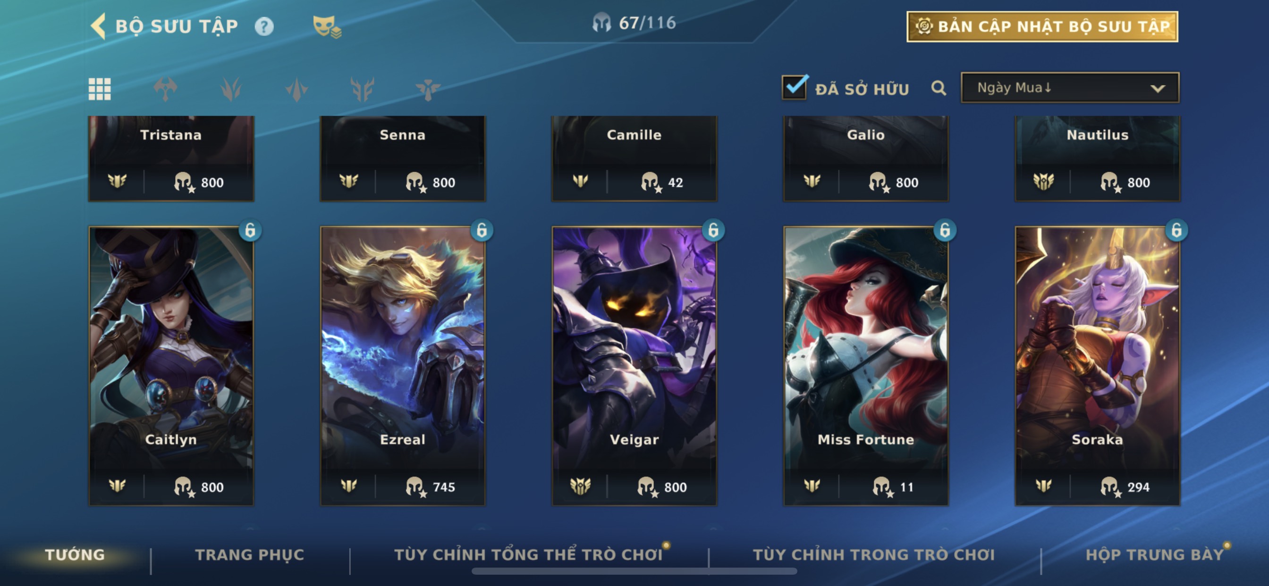Open the collection help question-mark icon
The image size is (1269, 586).
coord(264,26)
